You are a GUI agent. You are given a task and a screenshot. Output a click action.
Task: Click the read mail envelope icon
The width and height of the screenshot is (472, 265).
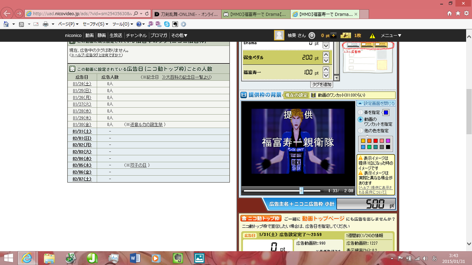tap(36, 24)
